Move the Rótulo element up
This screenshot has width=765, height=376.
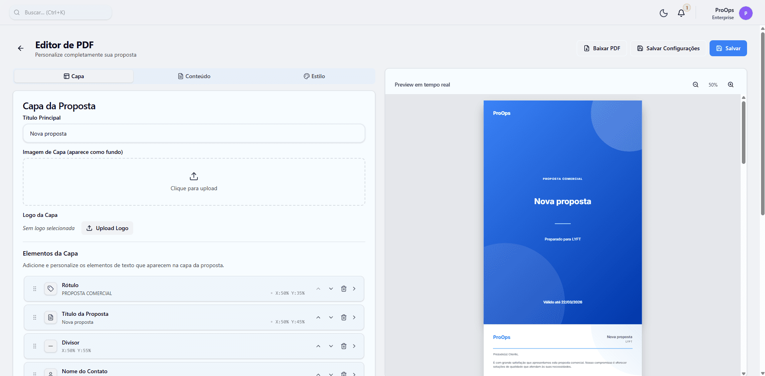click(318, 288)
